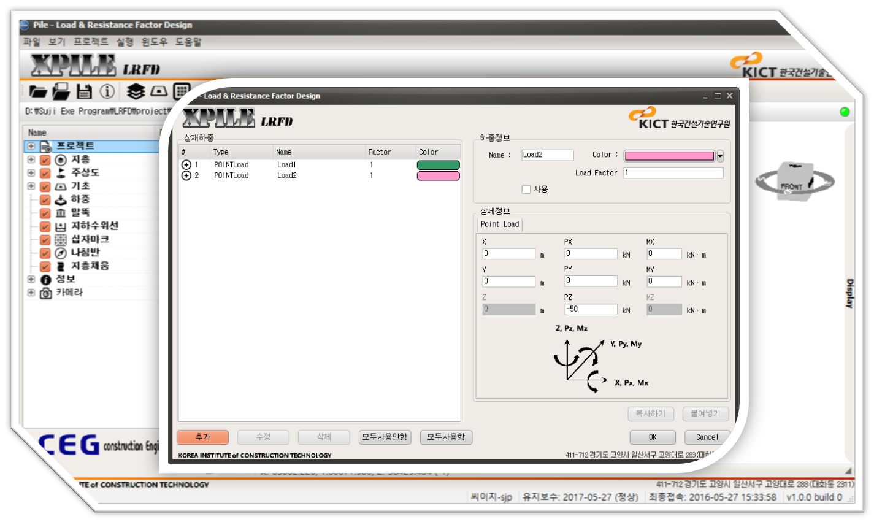
Task: Expand the 지층 tree node
Action: (x=31, y=159)
